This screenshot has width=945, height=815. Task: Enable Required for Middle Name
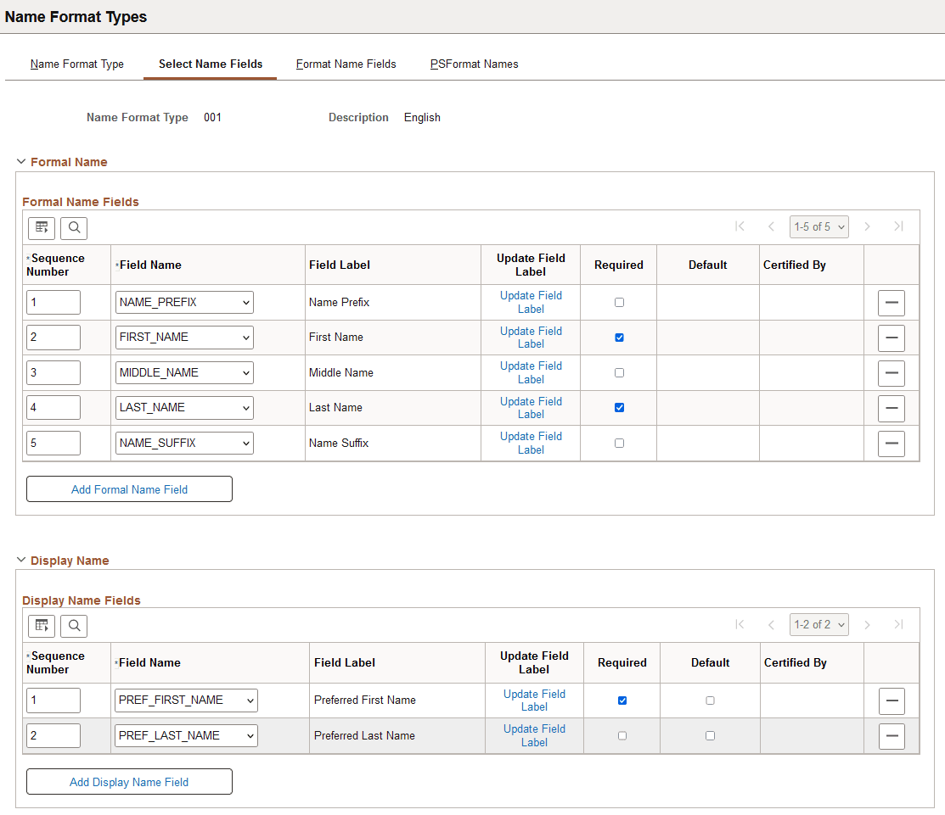[x=618, y=372]
